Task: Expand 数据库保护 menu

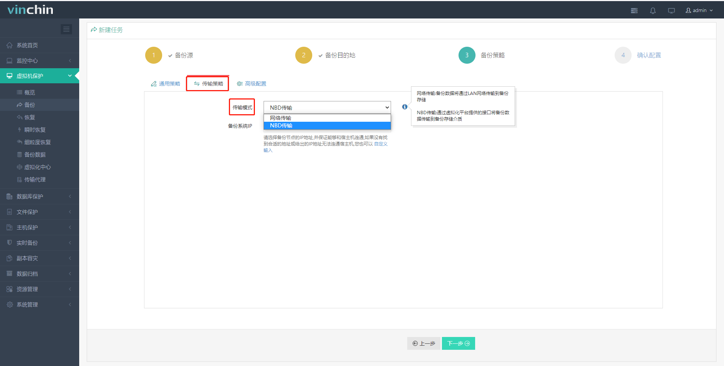Action: [x=40, y=196]
